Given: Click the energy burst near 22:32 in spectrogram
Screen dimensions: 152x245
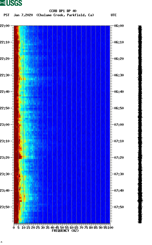Looking at the screenshot, I should click(x=23, y=79).
